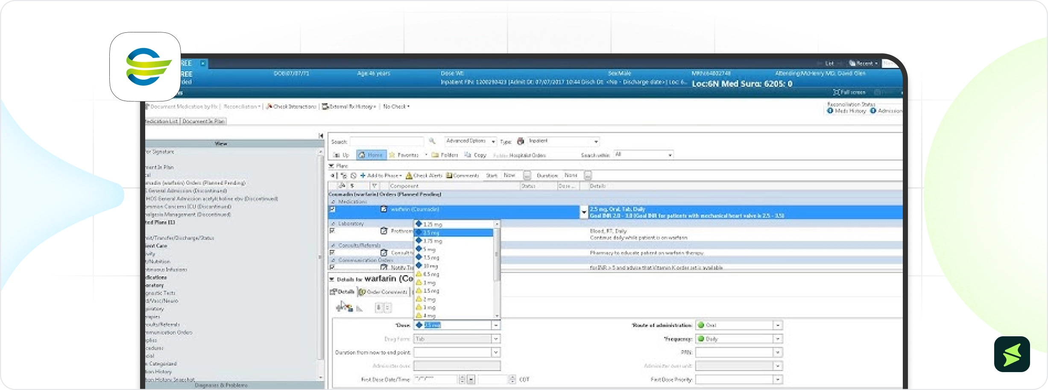Click Full screen icon
This screenshot has width=1048, height=390.
coord(836,92)
